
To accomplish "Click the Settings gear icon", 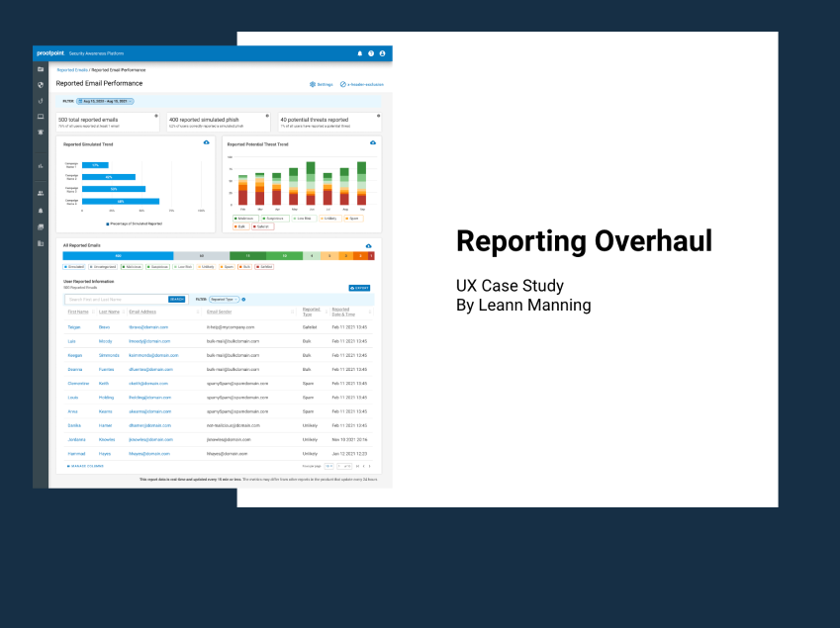I will [x=313, y=85].
